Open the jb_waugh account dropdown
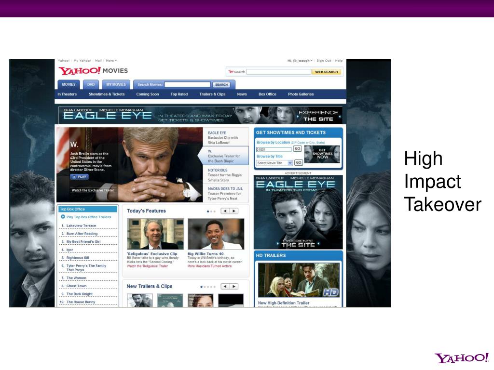The width and height of the screenshot is (494, 370). pos(300,60)
